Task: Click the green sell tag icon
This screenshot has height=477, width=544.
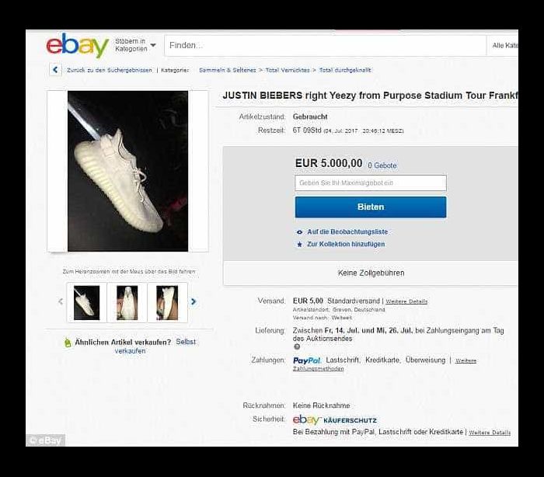Action: pyautogui.click(x=68, y=343)
